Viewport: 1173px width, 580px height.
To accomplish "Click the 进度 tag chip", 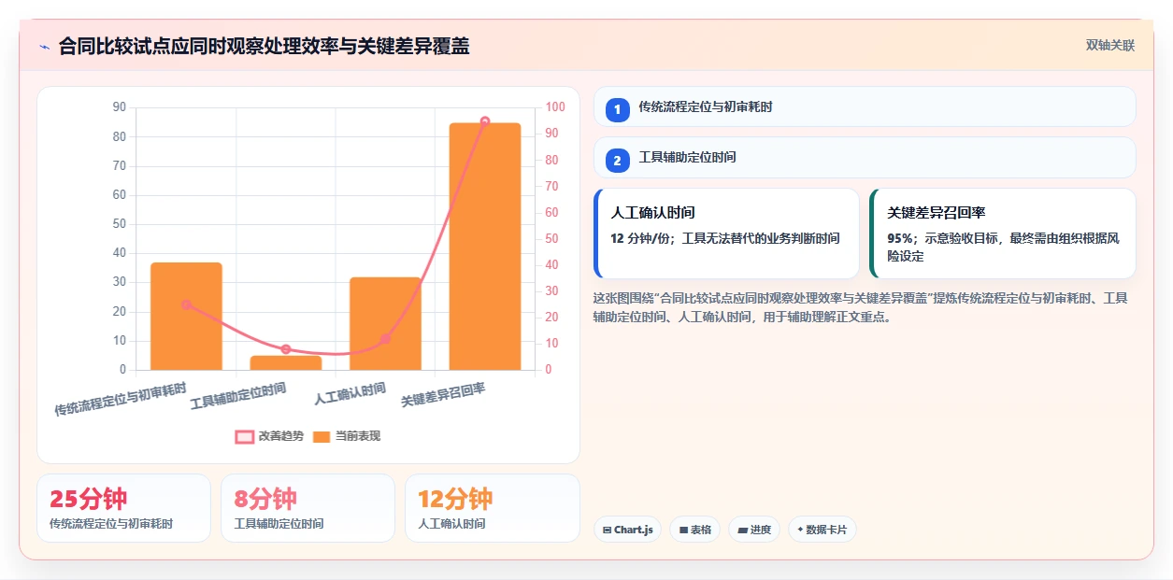I will (x=754, y=530).
